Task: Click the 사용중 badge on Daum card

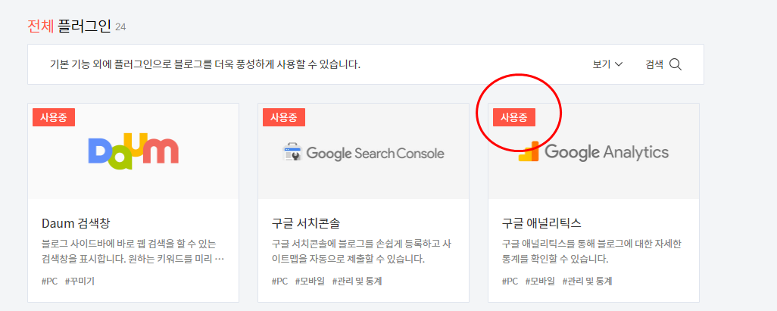Action: tap(54, 117)
